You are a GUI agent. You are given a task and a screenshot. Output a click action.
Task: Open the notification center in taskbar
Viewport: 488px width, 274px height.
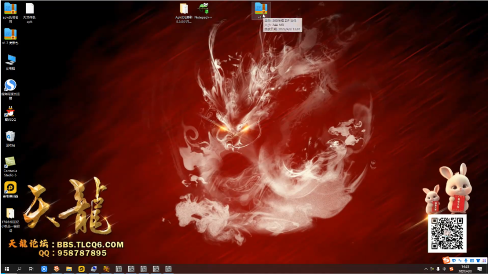(479, 269)
